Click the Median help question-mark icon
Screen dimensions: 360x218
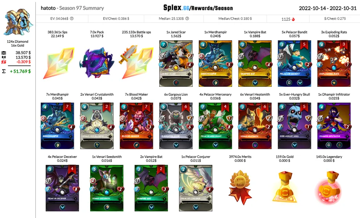click(x=187, y=18)
